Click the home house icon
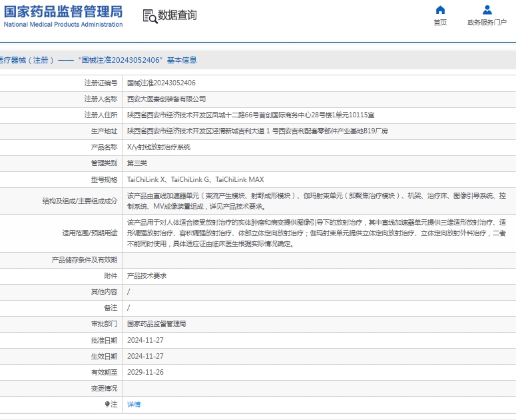The height and width of the screenshot is (420, 516). (x=440, y=10)
